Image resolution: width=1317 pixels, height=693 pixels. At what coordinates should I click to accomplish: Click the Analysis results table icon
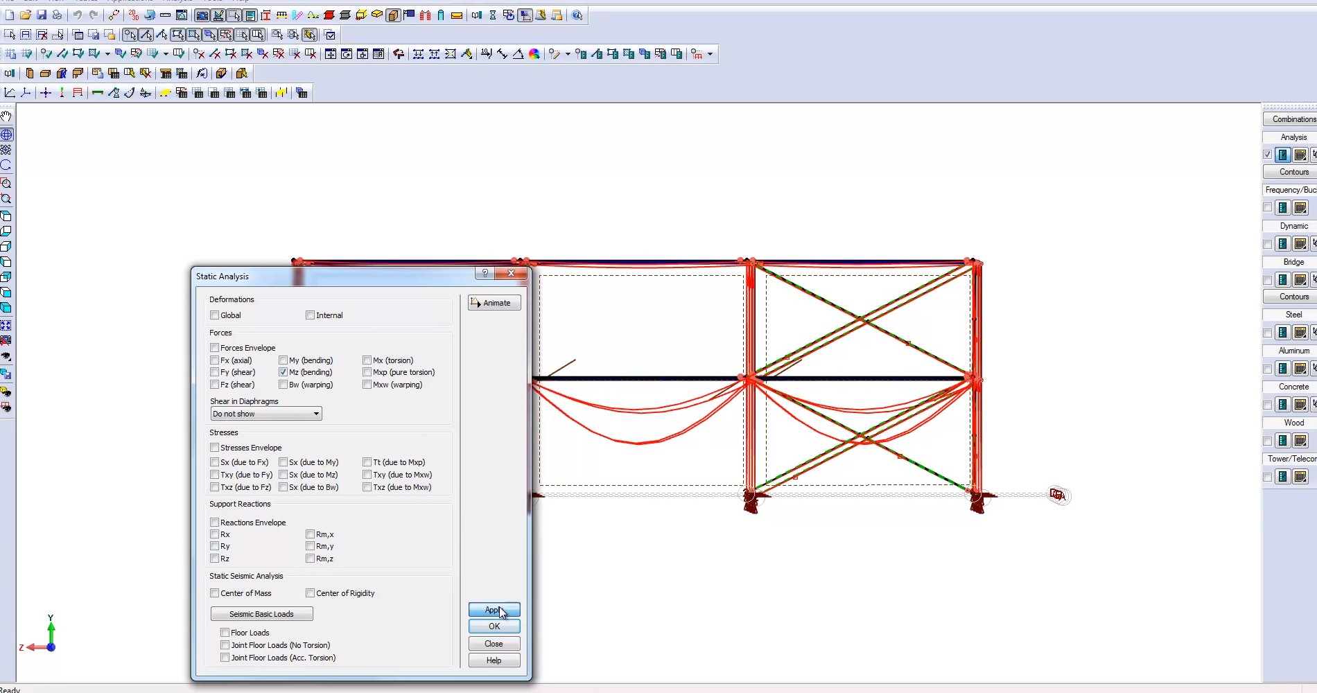(1300, 155)
